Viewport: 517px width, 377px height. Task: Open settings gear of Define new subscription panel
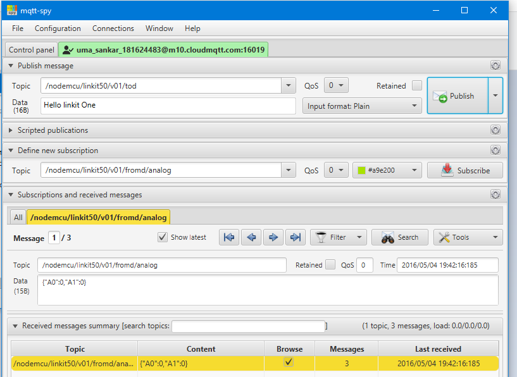tap(495, 151)
